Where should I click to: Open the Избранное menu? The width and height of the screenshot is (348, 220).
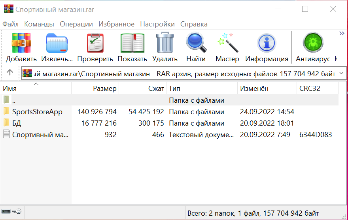coord(116,24)
